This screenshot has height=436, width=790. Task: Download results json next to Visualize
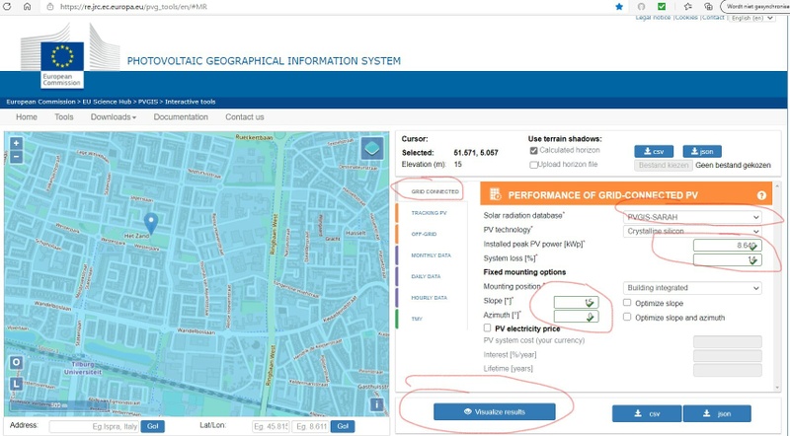[x=717, y=414]
